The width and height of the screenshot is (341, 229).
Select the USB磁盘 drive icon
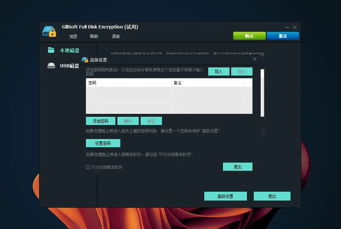pos(51,65)
